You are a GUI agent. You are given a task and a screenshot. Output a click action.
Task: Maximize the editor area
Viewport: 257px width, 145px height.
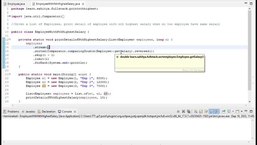point(251,4)
